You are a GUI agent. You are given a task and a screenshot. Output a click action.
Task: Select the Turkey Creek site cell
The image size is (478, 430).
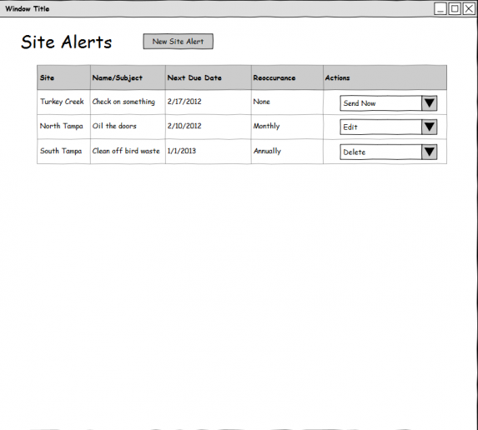pos(62,102)
